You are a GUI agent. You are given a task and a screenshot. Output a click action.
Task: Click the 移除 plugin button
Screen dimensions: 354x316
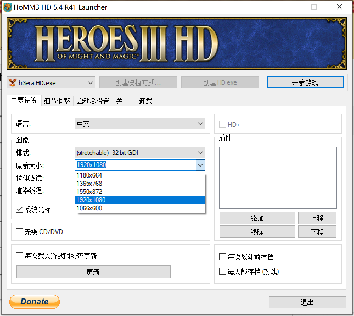(x=257, y=232)
